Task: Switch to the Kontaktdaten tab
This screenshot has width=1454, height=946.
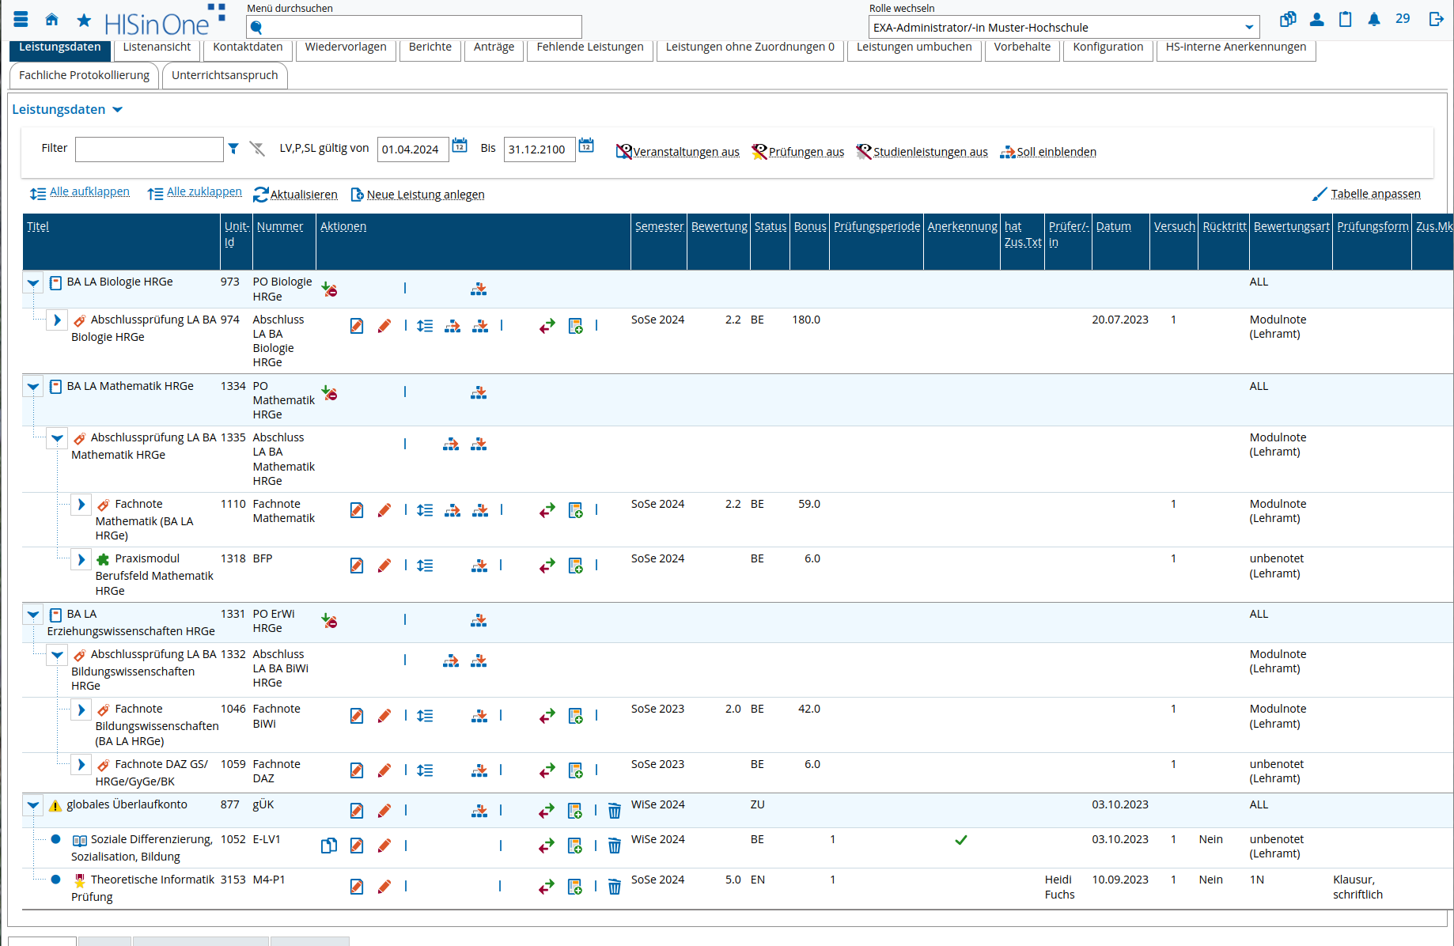Action: [x=248, y=47]
